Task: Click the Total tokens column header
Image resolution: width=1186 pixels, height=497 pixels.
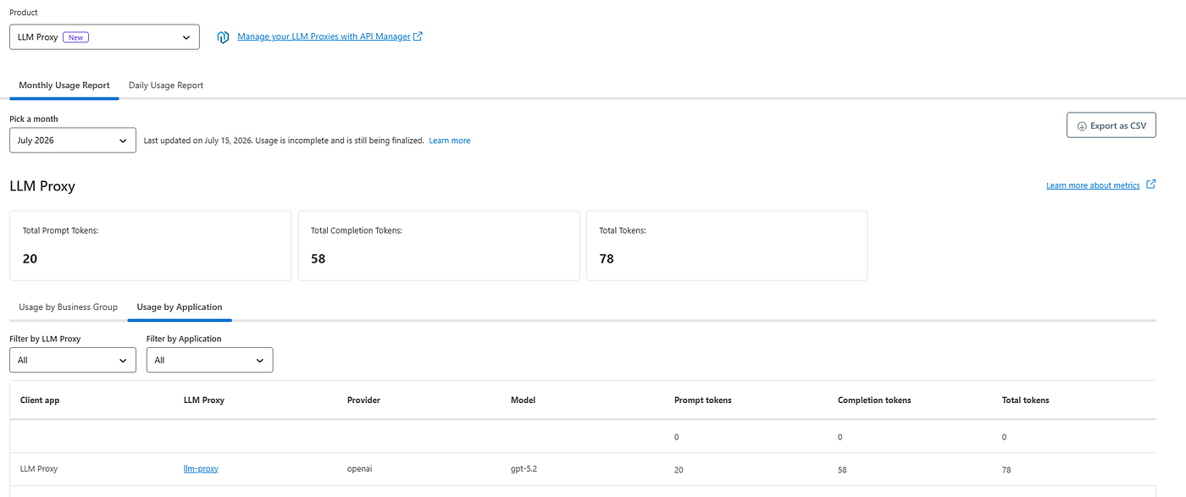Action: [1025, 400]
